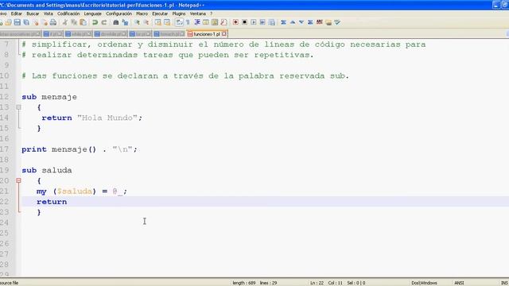This screenshot has height=286, width=509.
Task: Open the Macro menu
Action: pos(142,14)
